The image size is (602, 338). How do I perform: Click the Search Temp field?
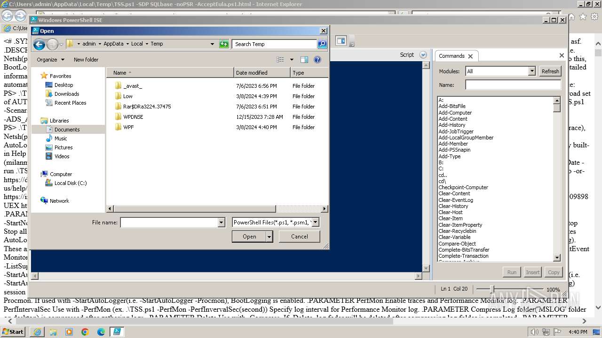tap(275, 44)
